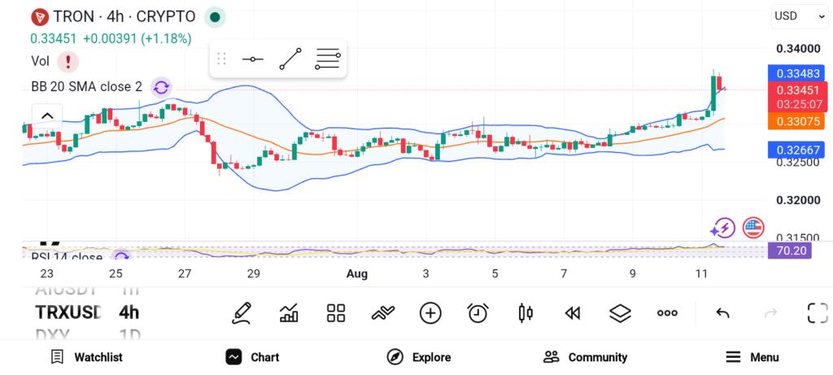Select the horizontal line drawing tool

pyautogui.click(x=252, y=59)
